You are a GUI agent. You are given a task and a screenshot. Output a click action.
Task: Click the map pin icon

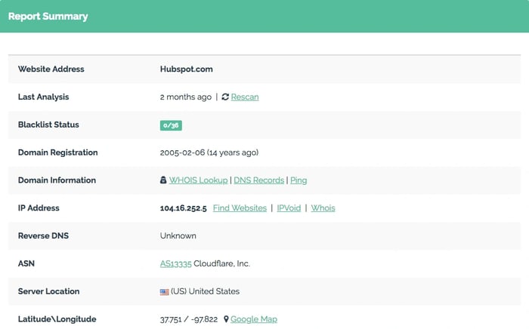click(x=226, y=319)
